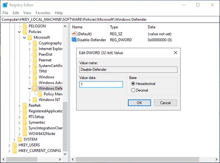The image size is (220, 163).
Task: Click the registry path address bar
Action: tap(110, 19)
